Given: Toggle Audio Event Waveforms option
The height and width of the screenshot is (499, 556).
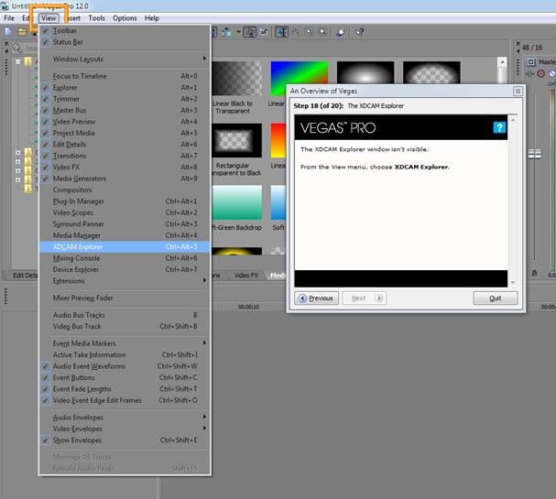Looking at the screenshot, I should (124, 366).
